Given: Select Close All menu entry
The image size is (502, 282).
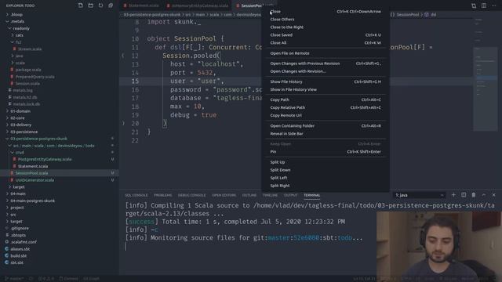Looking at the screenshot, I should click(326, 42).
